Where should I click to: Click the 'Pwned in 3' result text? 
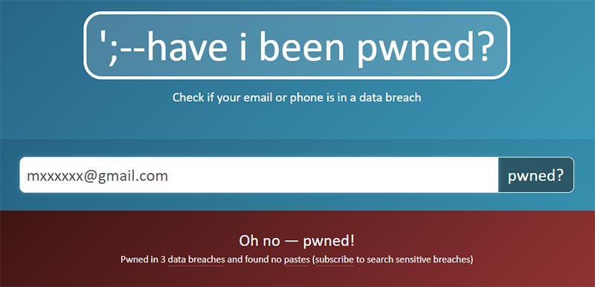143,260
